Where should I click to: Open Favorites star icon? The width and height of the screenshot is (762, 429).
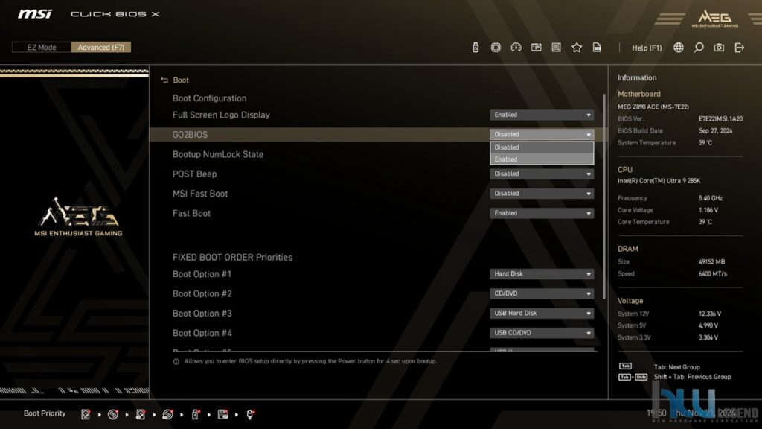point(577,47)
